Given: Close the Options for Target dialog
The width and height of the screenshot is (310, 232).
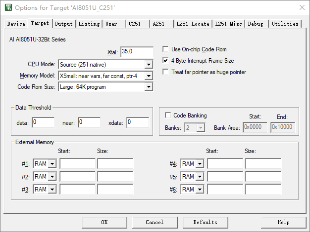Looking at the screenshot, I should pyautogui.click(x=302, y=7).
